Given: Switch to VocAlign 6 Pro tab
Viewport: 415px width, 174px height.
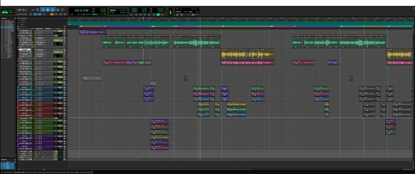Looking at the screenshot, I should (x=85, y=172).
